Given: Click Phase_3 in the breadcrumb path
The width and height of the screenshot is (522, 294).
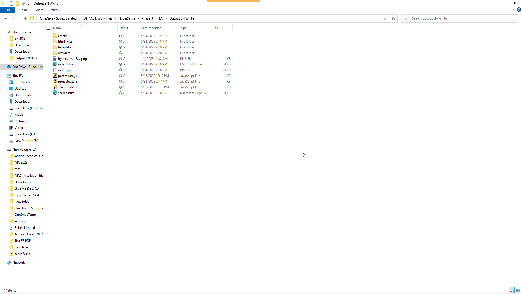Looking at the screenshot, I should coord(147,18).
